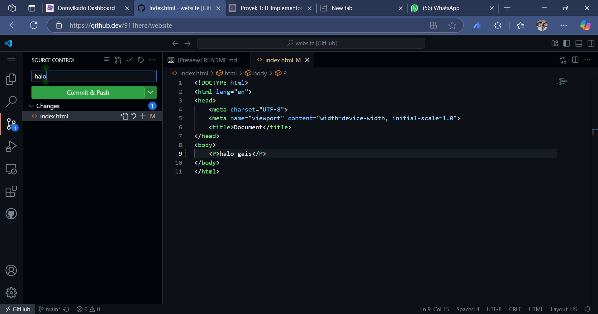Image resolution: width=598 pixels, height=314 pixels.
Task: Open source control More Actions menu
Action: pos(152,60)
